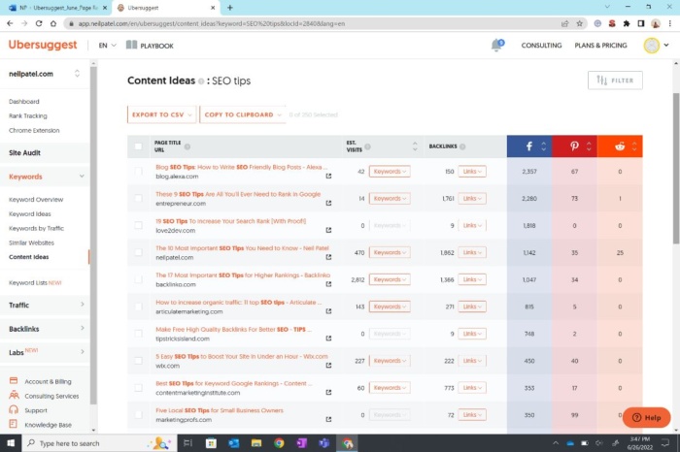Click info icon beside Page Title URL header
The image size is (680, 452).
[x=187, y=146]
